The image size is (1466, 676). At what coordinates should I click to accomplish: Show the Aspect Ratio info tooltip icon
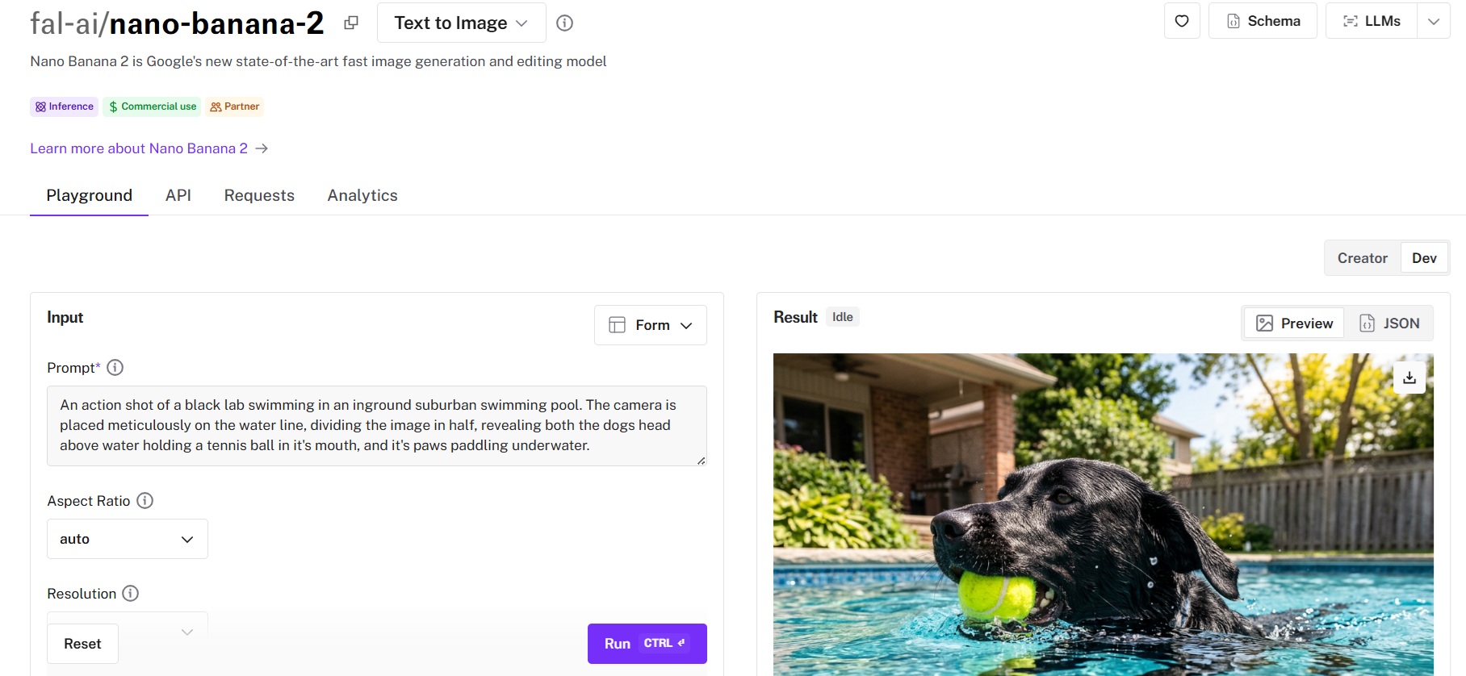coord(145,501)
